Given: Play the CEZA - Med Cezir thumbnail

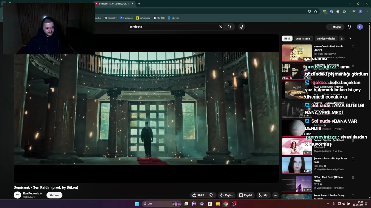Looking at the screenshot, I should point(297,183).
